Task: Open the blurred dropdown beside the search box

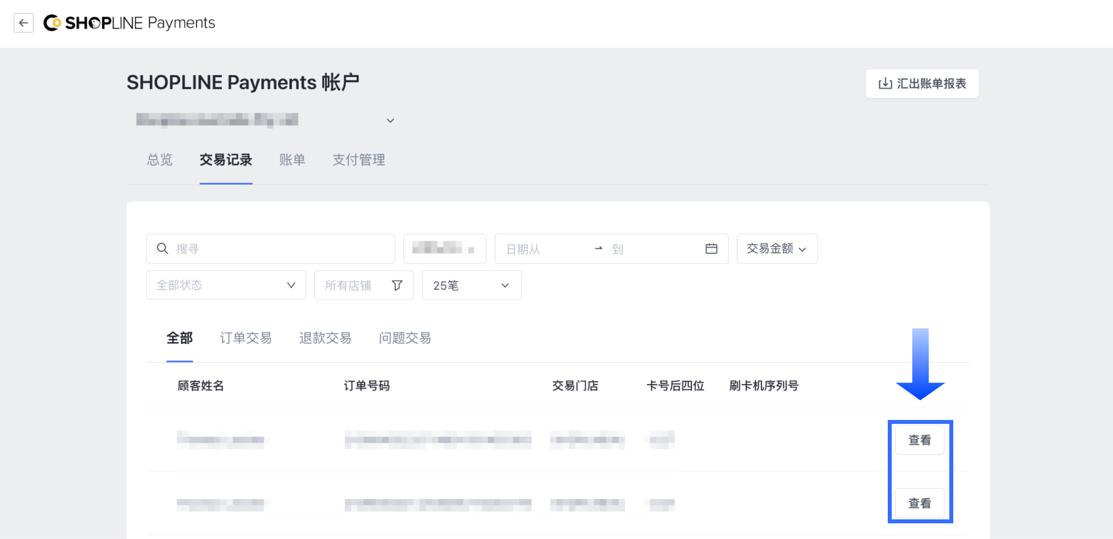Action: point(445,249)
